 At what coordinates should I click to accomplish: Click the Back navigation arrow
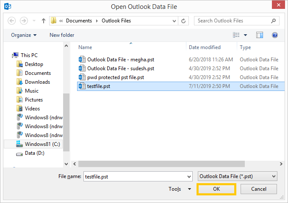tap(11, 21)
